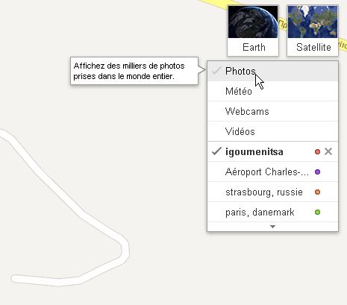Remove igoumenitsa layer with X icon

pyautogui.click(x=328, y=151)
